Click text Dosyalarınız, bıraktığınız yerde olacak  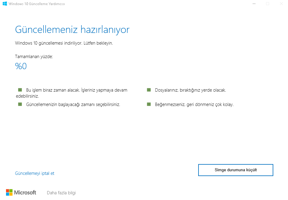click(190, 90)
